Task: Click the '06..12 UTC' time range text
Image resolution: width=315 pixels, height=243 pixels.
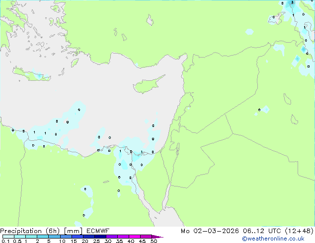Action: coord(261,231)
